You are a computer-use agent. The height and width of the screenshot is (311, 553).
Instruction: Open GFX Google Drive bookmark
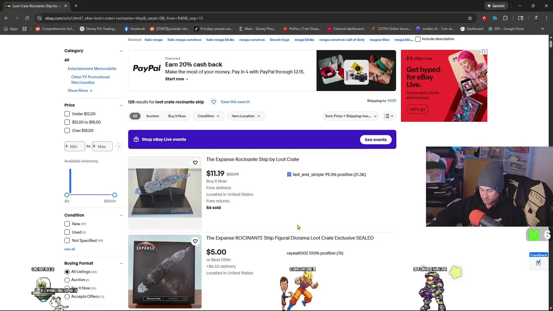pos(505,29)
